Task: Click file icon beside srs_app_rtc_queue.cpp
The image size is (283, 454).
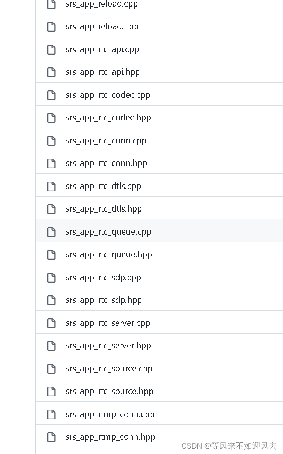Action: [51, 232]
